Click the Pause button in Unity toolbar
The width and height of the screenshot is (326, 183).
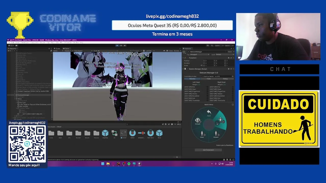(121, 45)
